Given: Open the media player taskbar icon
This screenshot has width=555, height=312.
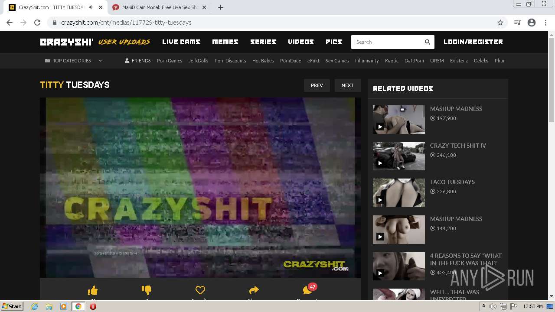Looking at the screenshot, I should pos(64,306).
